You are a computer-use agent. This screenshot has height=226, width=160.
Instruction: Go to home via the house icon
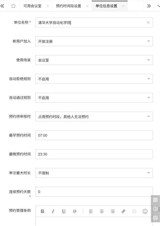pos(13,6)
